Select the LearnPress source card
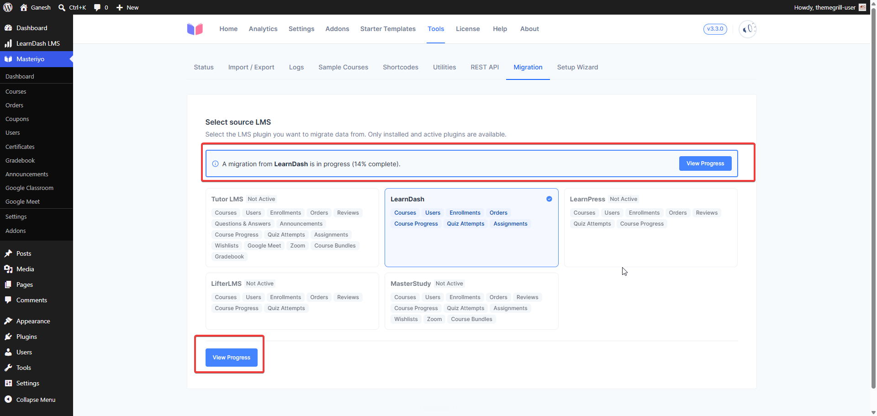The height and width of the screenshot is (416, 877). coord(650,227)
